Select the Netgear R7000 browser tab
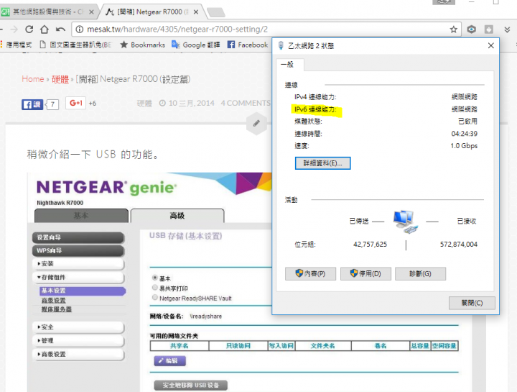517x392 pixels. (x=152, y=12)
